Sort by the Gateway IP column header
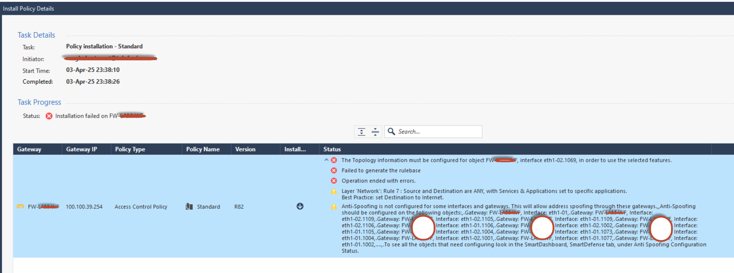 pos(81,149)
